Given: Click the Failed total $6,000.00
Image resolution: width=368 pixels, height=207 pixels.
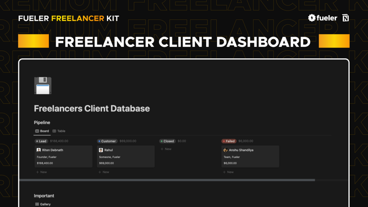Looking at the screenshot, I should tap(246, 141).
